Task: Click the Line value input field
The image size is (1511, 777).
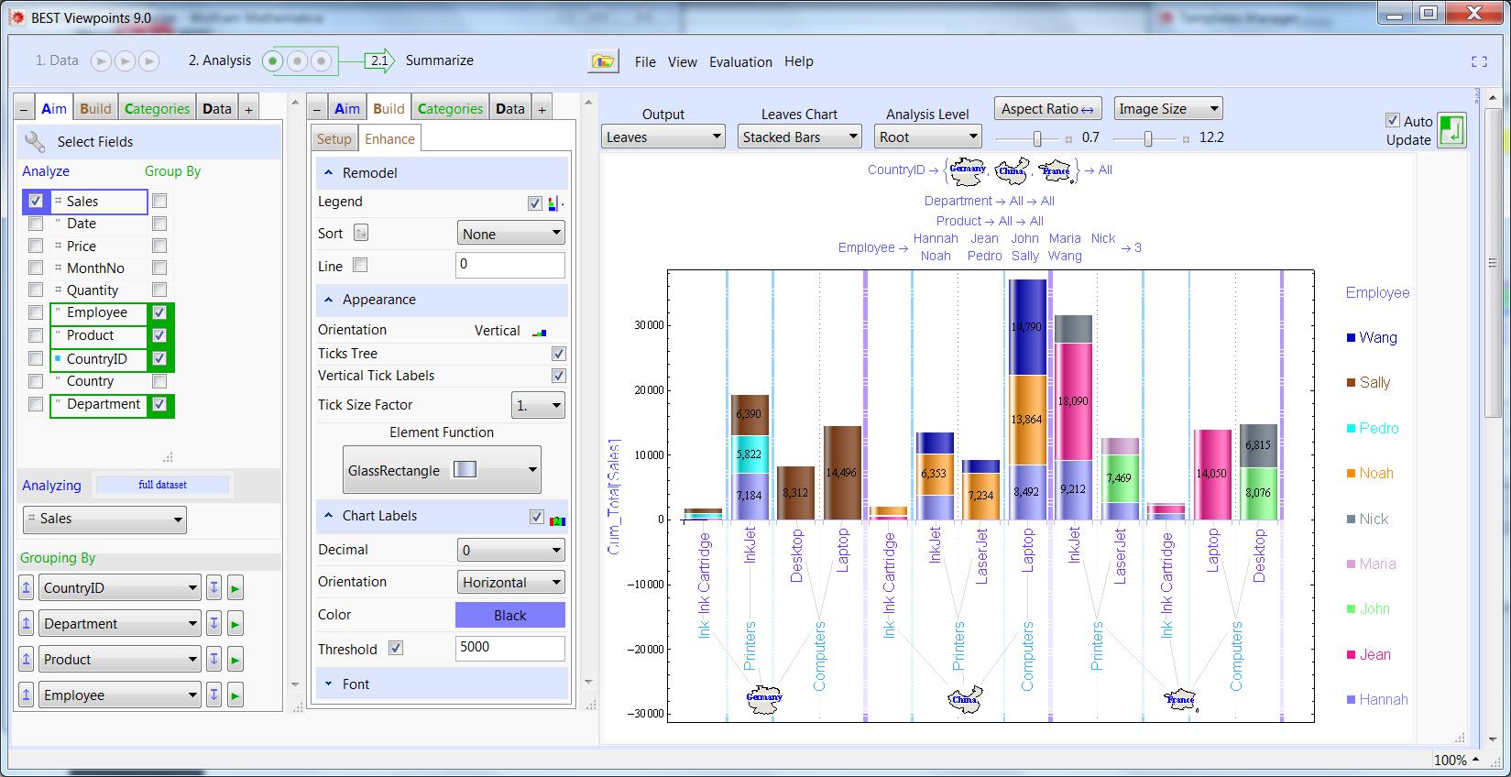Action: [x=510, y=265]
